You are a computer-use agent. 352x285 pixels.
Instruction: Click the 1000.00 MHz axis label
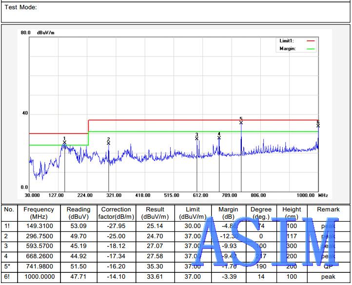coord(312,195)
